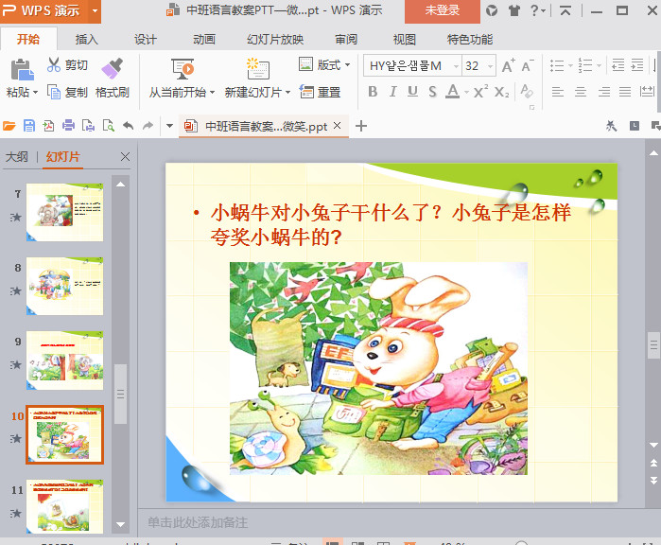Select slide 11 thumbnail
Image resolution: width=661 pixels, height=545 pixels.
click(x=64, y=506)
